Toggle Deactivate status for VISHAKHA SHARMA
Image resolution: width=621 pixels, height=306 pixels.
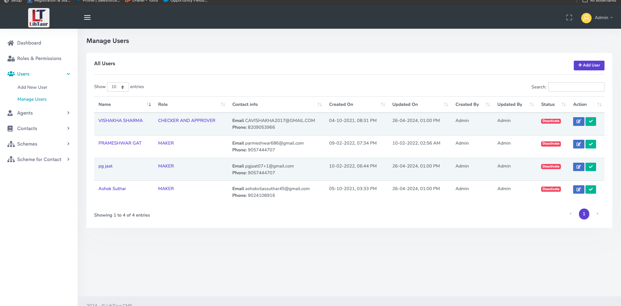tap(551, 121)
